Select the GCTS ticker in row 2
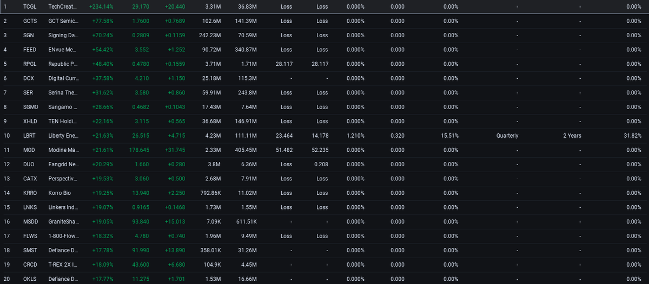Screen dimensions: 649x284 (30, 21)
